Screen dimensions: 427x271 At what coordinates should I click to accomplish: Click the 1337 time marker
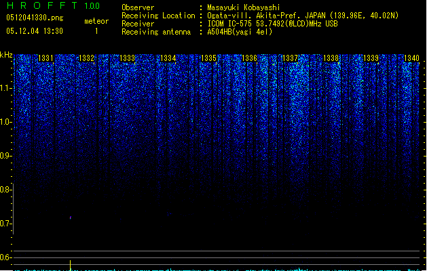(x=291, y=58)
